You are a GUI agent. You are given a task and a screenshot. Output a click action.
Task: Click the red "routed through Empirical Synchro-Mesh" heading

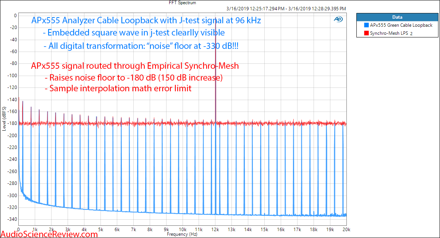(x=135, y=66)
